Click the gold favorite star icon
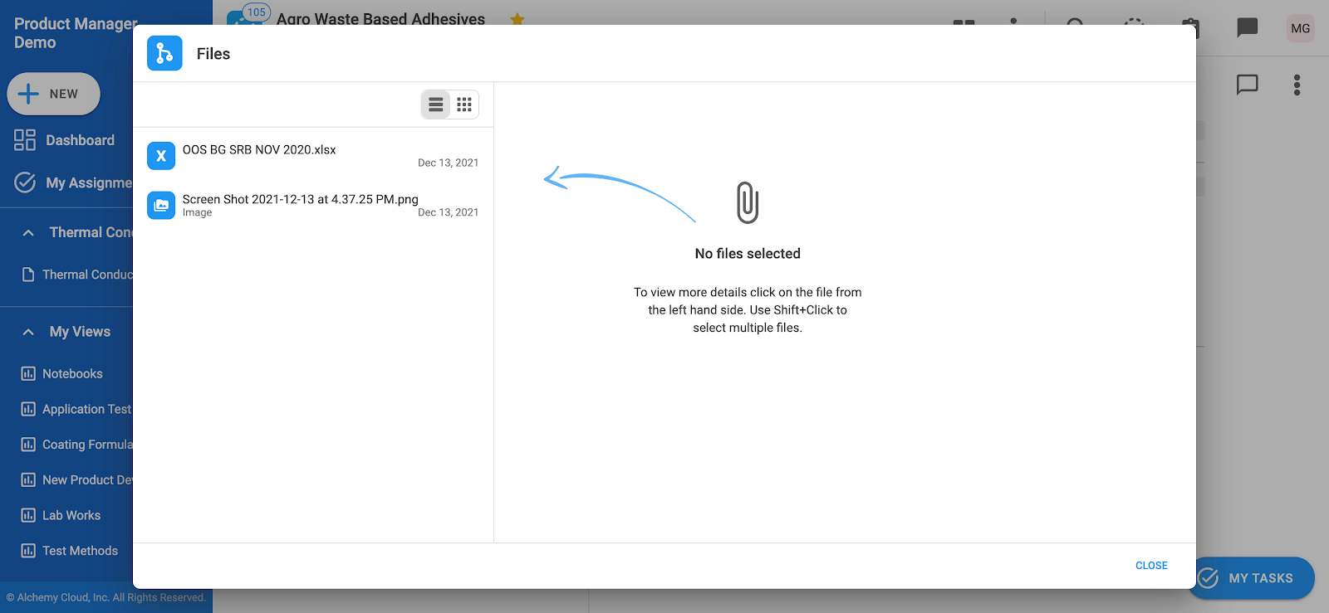 (x=517, y=18)
